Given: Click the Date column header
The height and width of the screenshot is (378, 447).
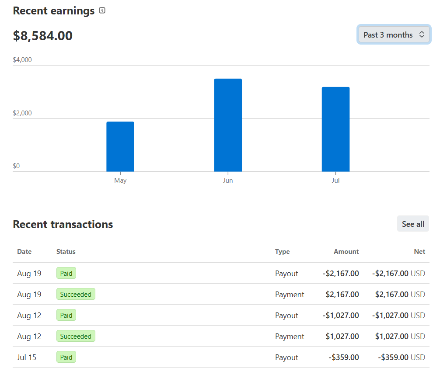Looking at the screenshot, I should [x=24, y=252].
